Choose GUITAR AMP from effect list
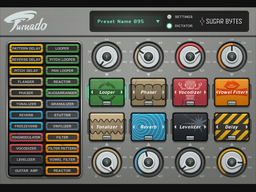Image resolution: width=256 pixels, height=192 pixels. coord(26,170)
